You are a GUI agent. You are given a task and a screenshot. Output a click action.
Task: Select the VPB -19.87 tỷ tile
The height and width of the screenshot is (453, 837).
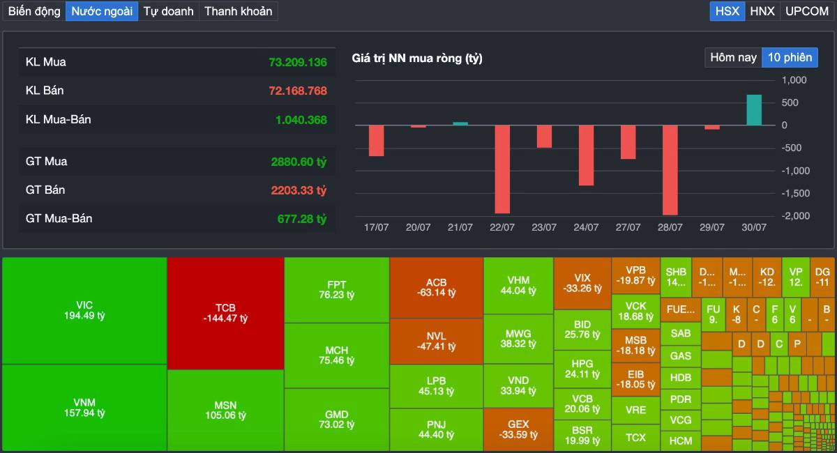(x=635, y=275)
